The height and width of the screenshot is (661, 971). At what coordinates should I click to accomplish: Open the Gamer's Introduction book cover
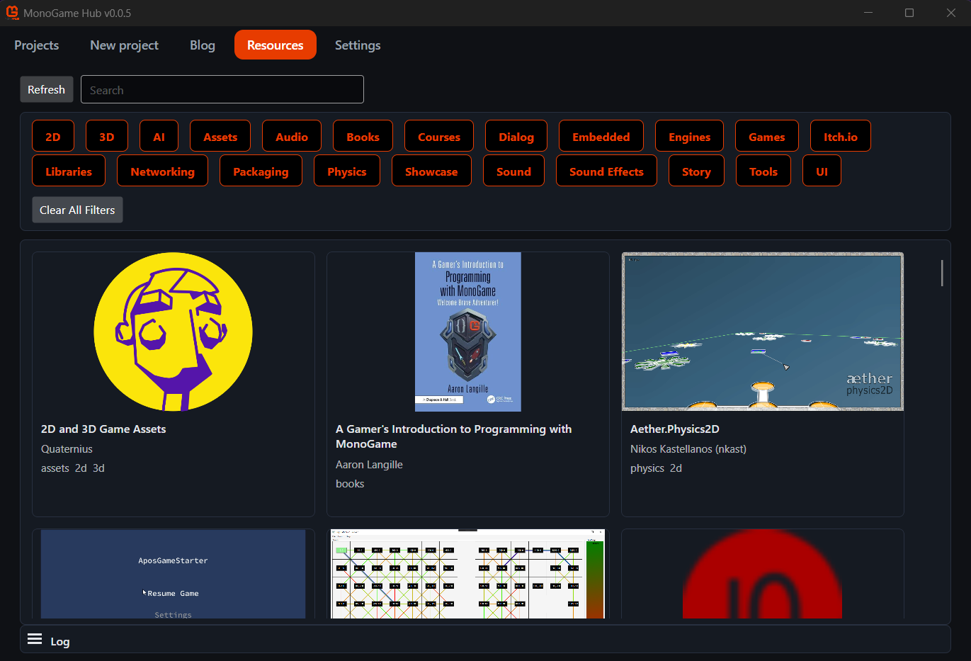pyautogui.click(x=468, y=332)
